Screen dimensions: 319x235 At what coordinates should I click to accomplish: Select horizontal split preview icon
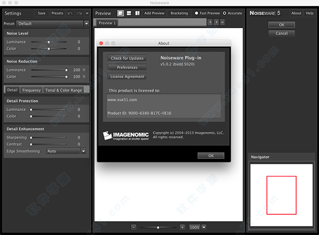[129, 13]
